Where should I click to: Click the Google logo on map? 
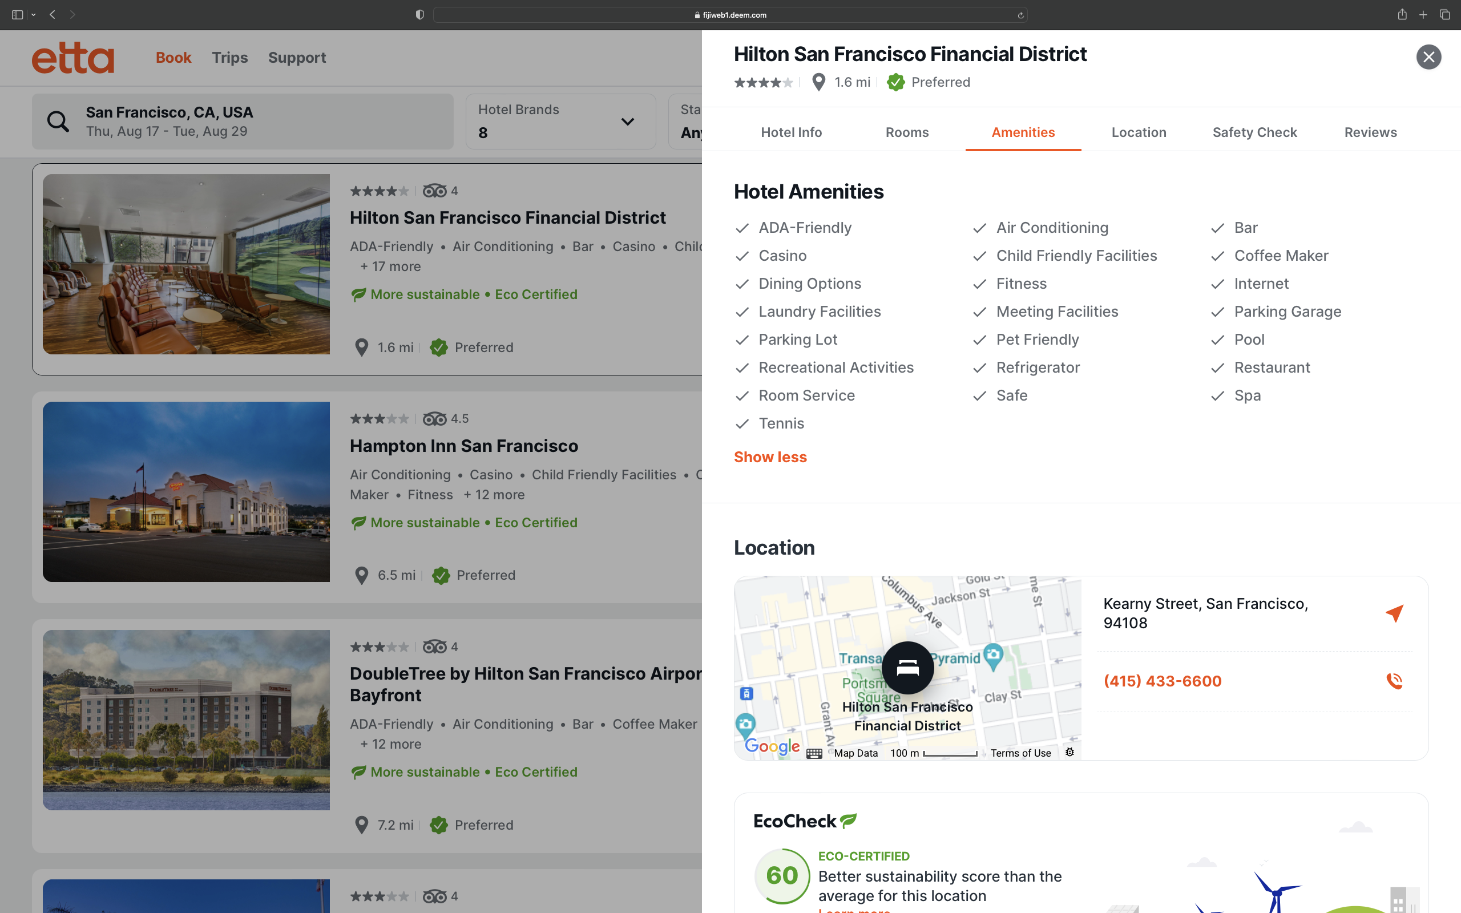[x=772, y=746]
